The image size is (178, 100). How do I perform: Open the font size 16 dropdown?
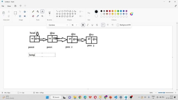coord(74,25)
